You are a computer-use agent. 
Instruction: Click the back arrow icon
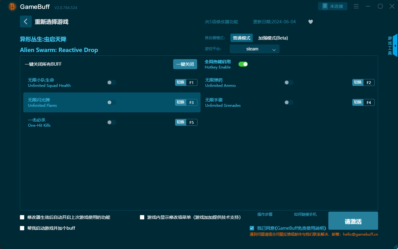click(26, 21)
